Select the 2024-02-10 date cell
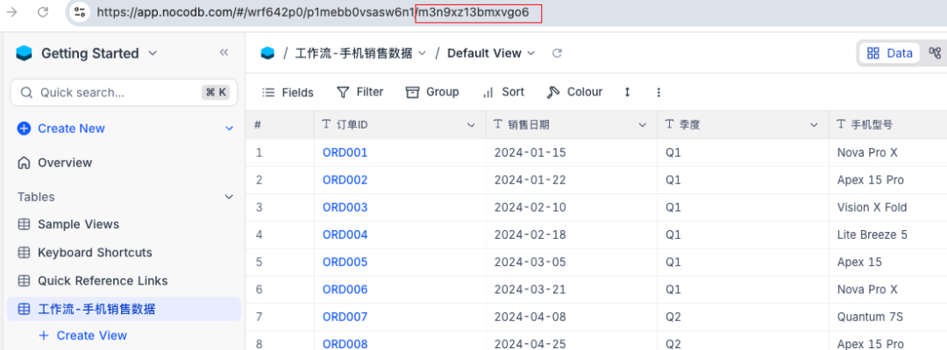 [x=572, y=207]
